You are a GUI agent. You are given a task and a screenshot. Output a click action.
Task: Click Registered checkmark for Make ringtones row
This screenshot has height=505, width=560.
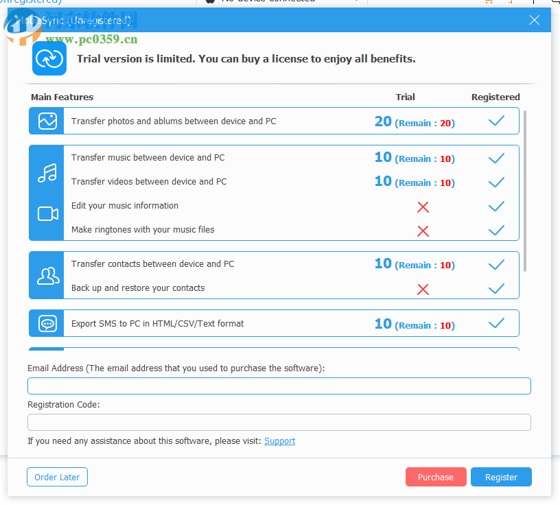496,230
